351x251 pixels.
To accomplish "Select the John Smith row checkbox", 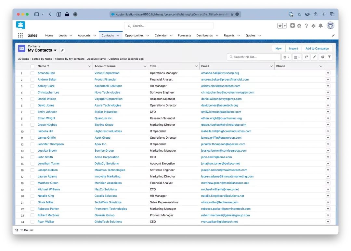I will point(32,157).
